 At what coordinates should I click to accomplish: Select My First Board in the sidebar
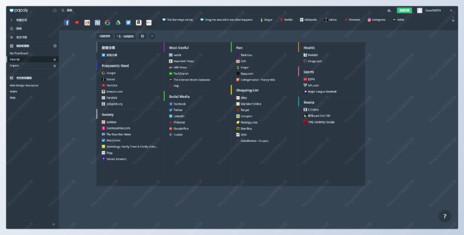coord(20,53)
